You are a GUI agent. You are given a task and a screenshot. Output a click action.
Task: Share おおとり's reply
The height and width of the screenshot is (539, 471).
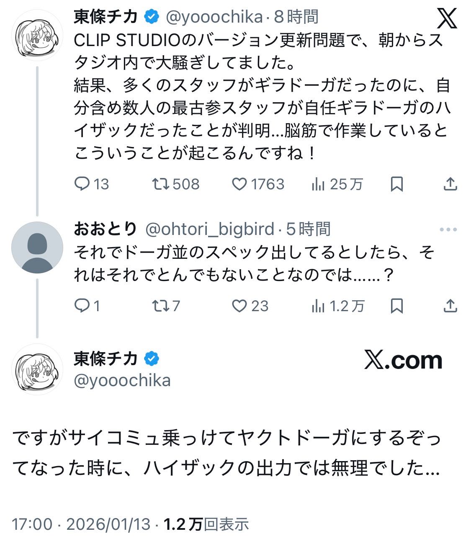[450, 306]
